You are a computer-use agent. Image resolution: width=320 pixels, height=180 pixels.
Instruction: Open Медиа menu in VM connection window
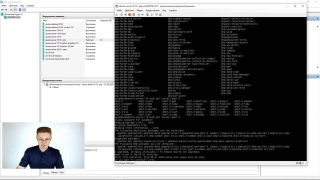[140, 10]
